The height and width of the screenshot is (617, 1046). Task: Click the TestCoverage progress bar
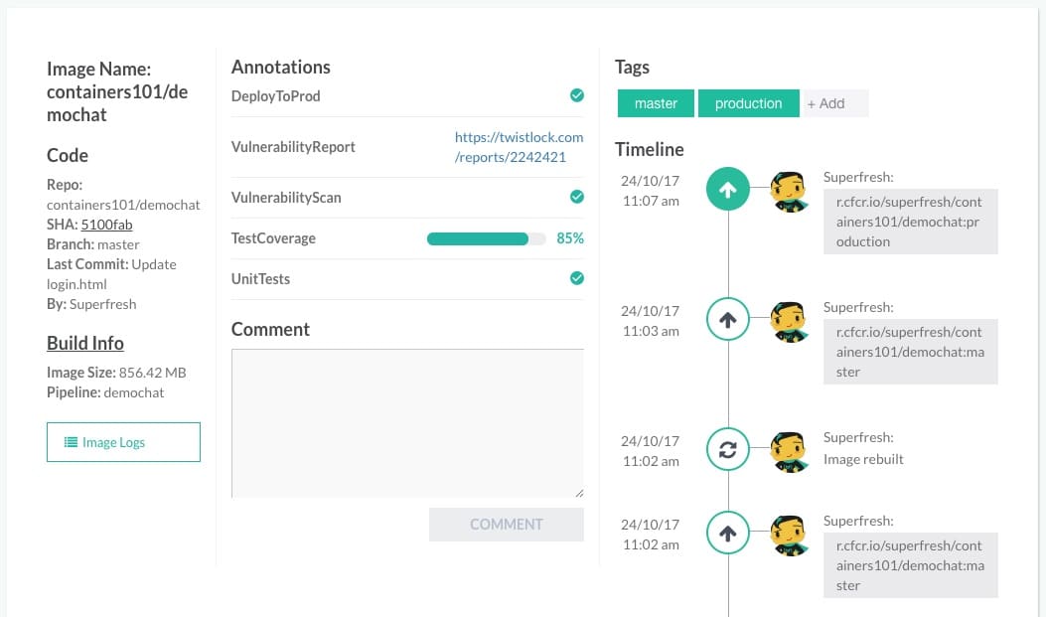(486, 238)
